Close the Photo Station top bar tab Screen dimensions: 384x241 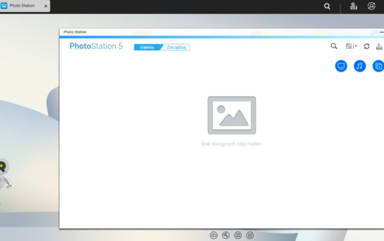[x=46, y=6]
